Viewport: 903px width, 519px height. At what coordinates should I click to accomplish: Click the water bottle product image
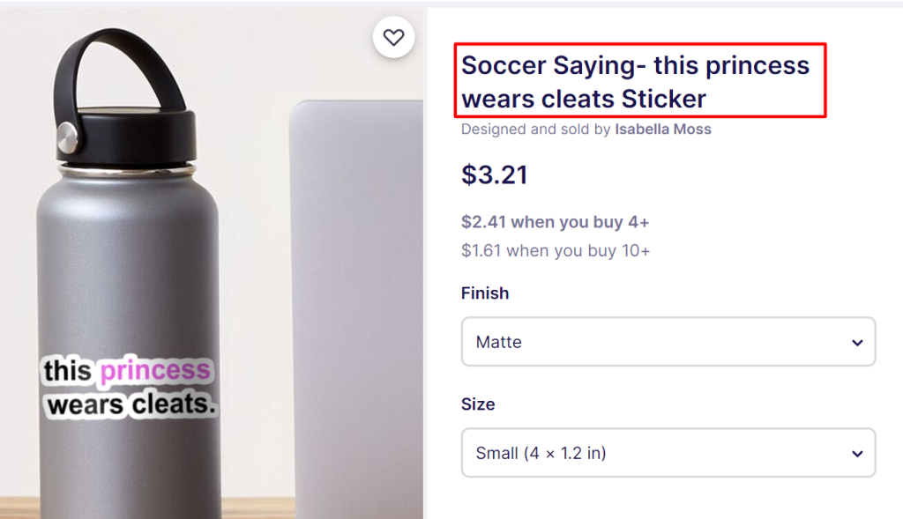click(x=132, y=291)
